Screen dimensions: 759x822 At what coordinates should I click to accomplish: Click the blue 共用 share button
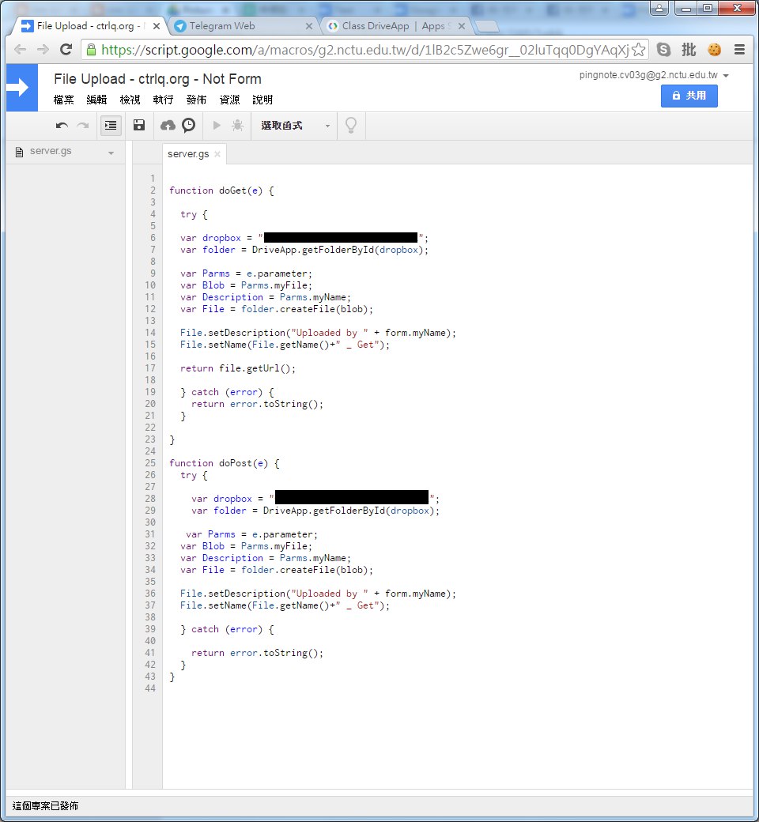[689, 96]
